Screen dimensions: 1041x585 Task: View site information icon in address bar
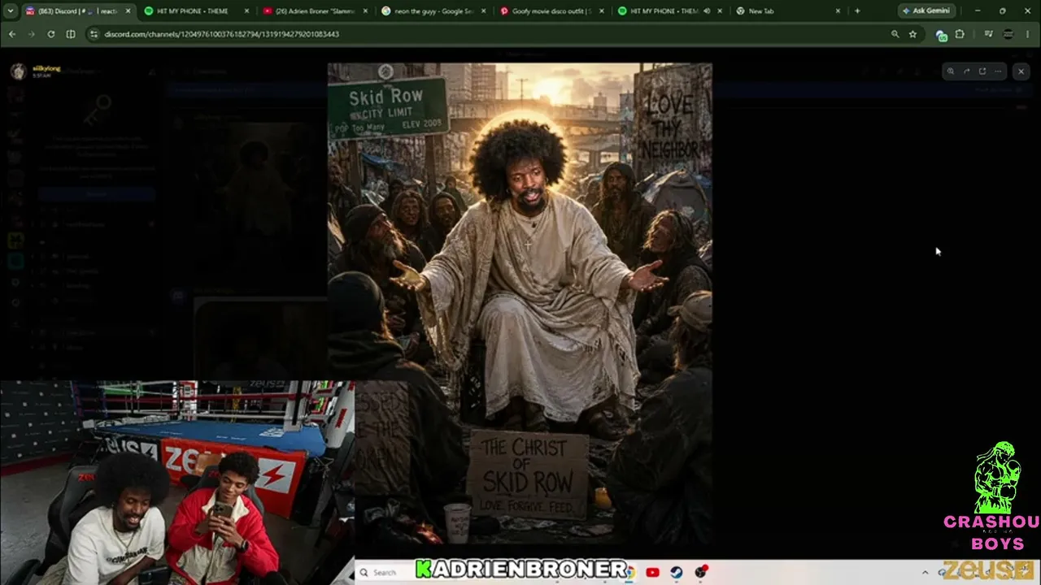[94, 34]
